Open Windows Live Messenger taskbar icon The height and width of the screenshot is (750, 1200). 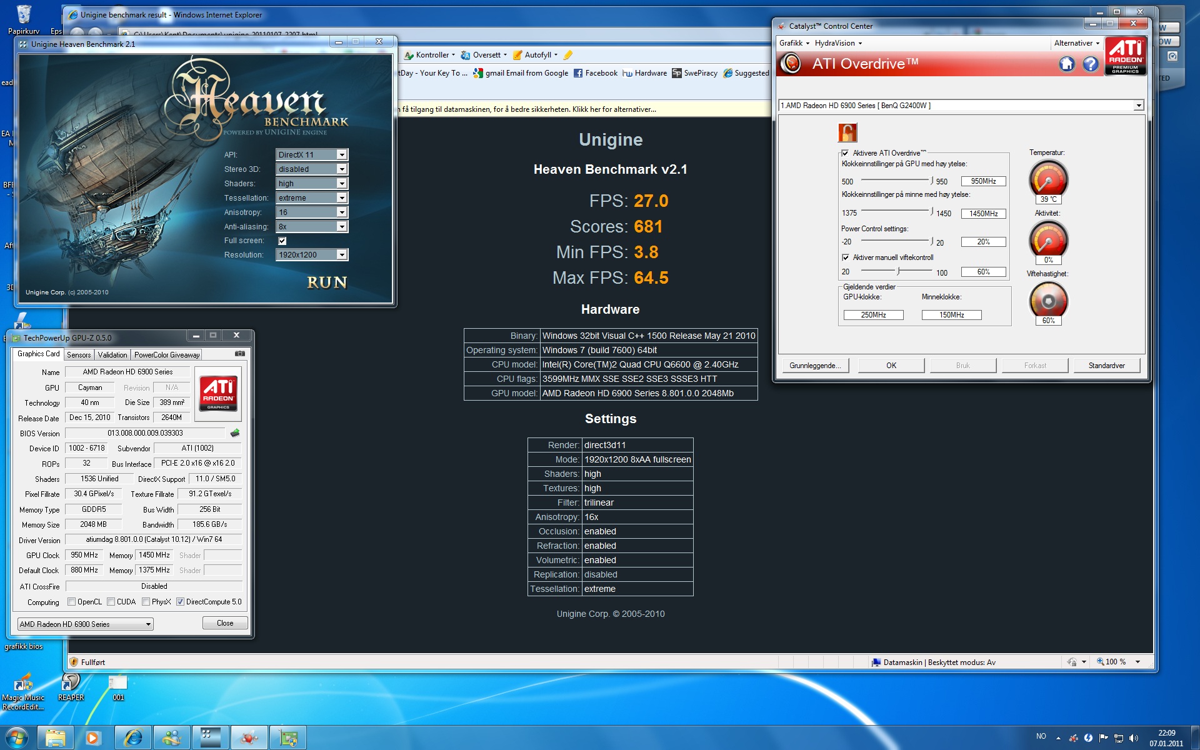point(172,738)
